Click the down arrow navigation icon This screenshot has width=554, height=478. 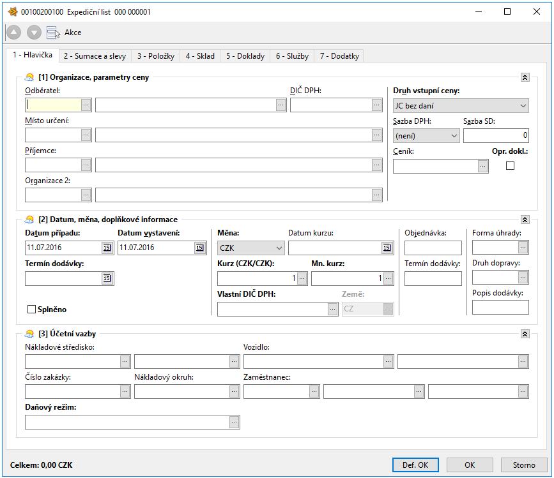[35, 33]
